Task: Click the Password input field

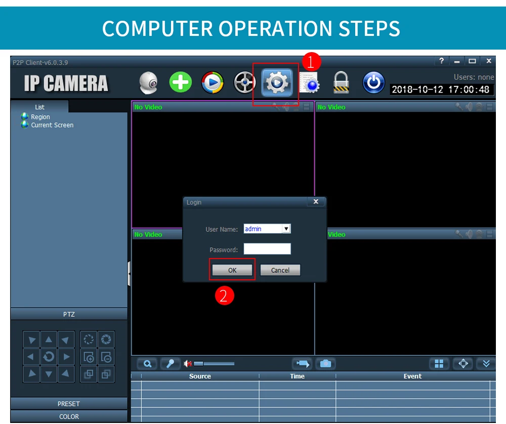Action: (x=267, y=249)
